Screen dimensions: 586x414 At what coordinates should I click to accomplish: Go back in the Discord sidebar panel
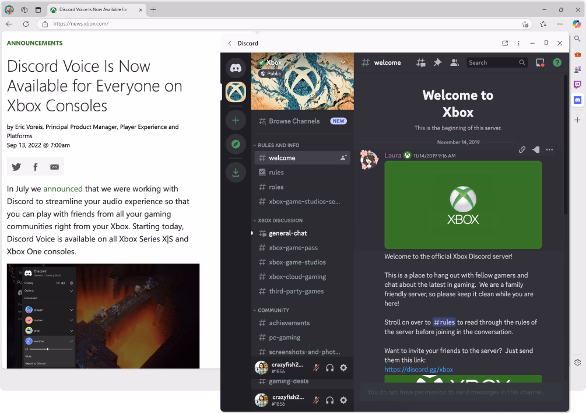230,43
